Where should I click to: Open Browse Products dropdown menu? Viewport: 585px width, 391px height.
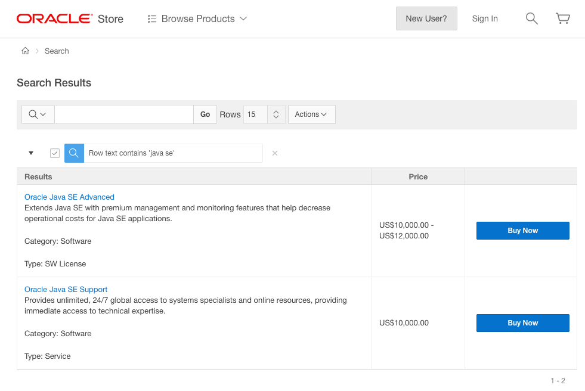tap(197, 18)
